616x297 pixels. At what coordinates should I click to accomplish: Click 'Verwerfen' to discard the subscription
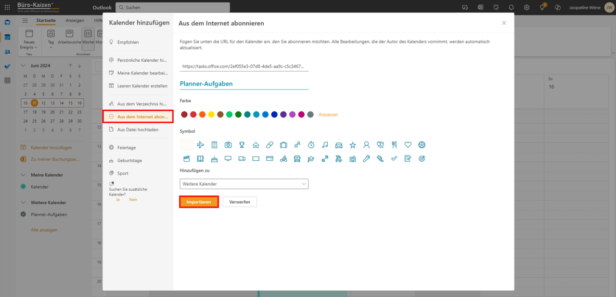pos(240,202)
